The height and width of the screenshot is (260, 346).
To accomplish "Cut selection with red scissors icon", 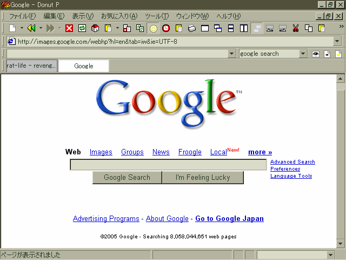I will pyautogui.click(x=296, y=28).
